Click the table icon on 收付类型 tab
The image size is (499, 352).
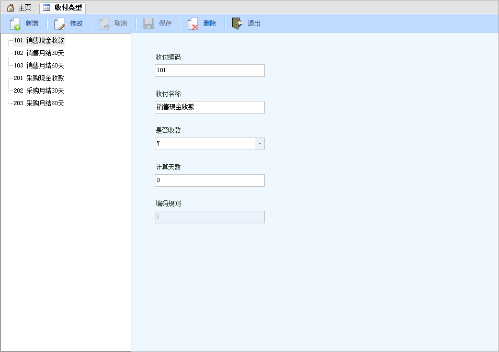pos(47,7)
